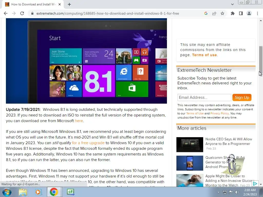Click the Nvidia article thumbnail

pyautogui.click(x=190, y=145)
